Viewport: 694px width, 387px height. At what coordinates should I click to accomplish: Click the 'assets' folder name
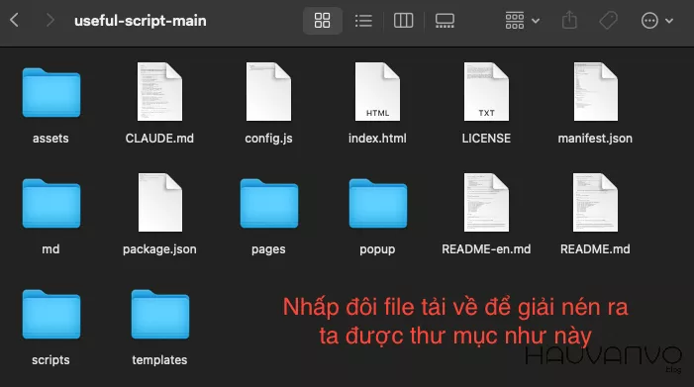[x=50, y=139]
